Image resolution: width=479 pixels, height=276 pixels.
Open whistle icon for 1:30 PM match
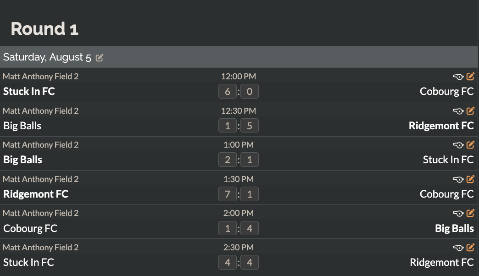point(458,180)
